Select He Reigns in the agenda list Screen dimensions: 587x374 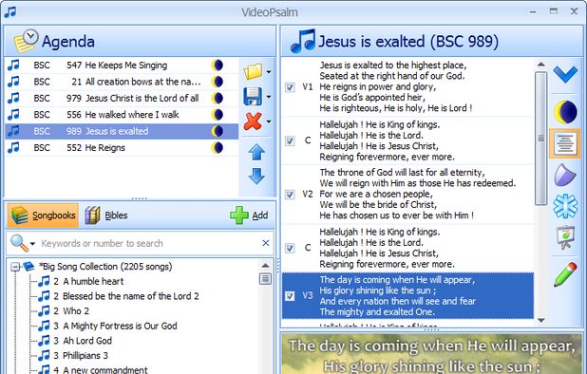122,148
